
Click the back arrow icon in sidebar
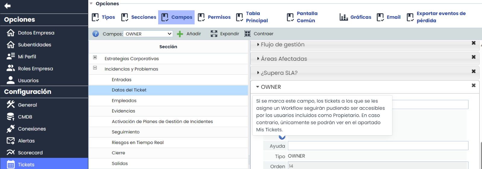click(8, 6)
